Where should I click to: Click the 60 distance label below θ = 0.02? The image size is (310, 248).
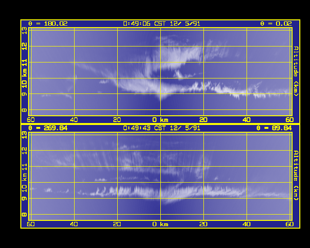tap(290, 120)
